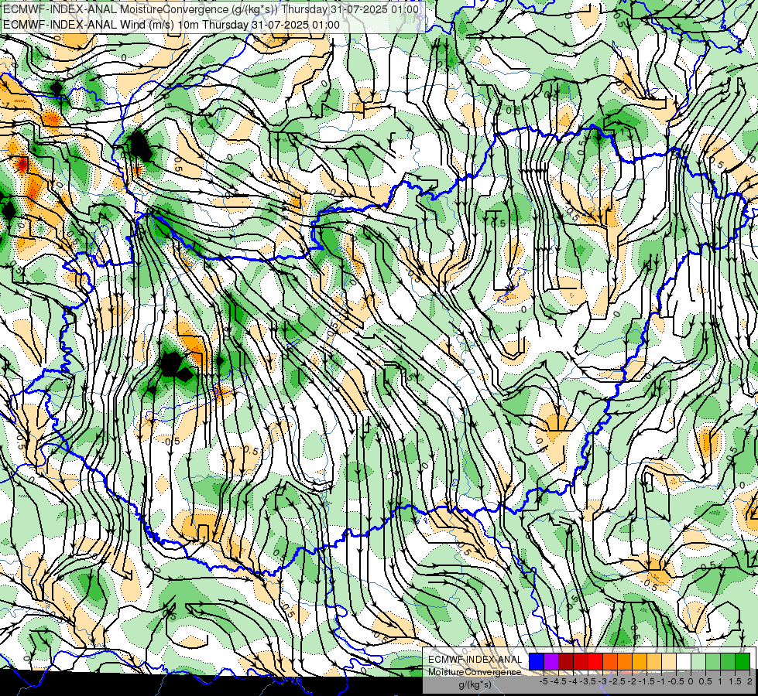Click the blue legend swatch below -5
The height and width of the screenshot is (696, 758).
point(537,662)
